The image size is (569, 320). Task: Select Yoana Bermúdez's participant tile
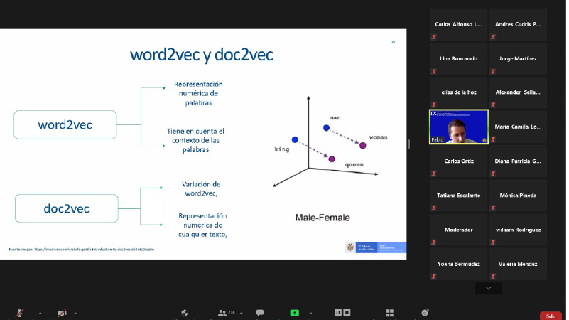(459, 264)
